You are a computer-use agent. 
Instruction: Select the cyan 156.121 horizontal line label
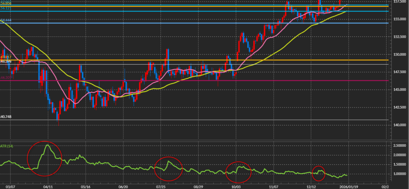tap(6, 9)
